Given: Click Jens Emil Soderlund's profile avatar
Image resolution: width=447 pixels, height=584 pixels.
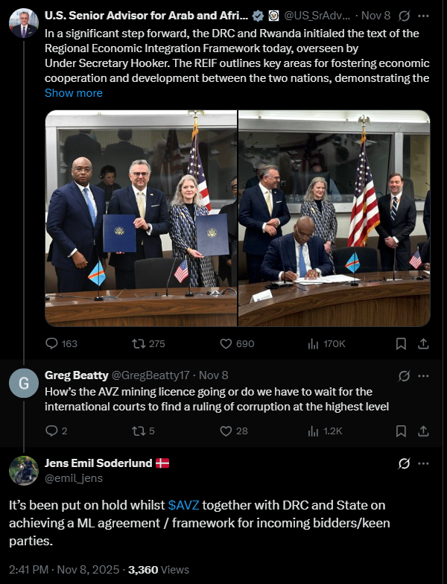Looking at the screenshot, I should tap(24, 470).
